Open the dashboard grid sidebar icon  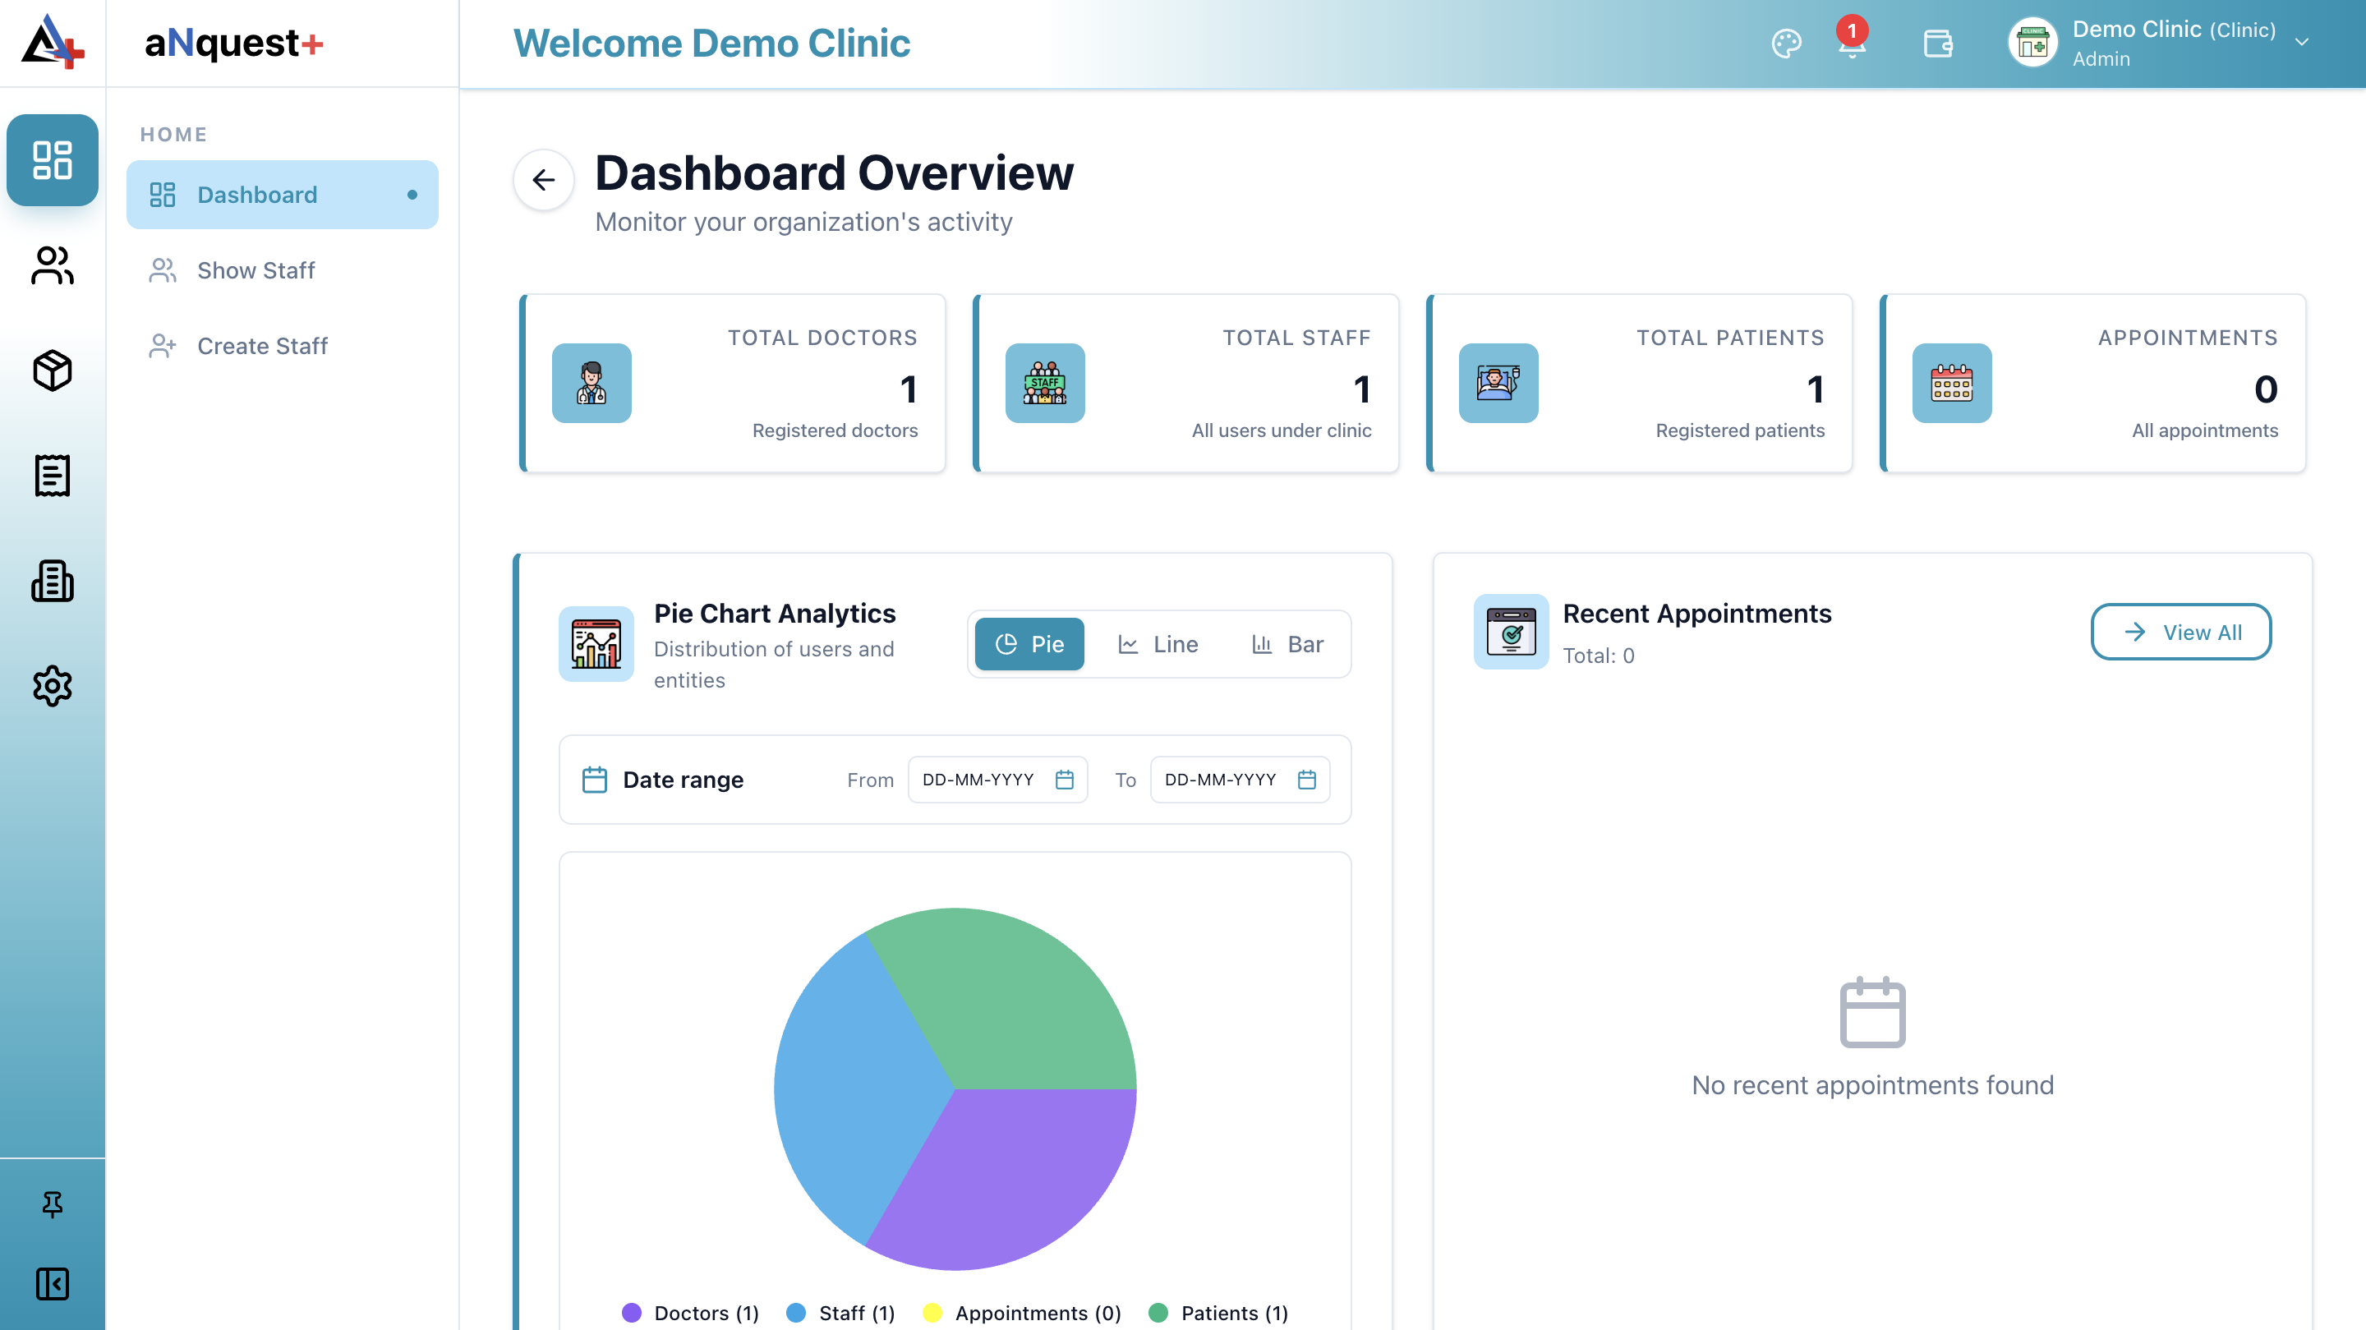(x=53, y=160)
